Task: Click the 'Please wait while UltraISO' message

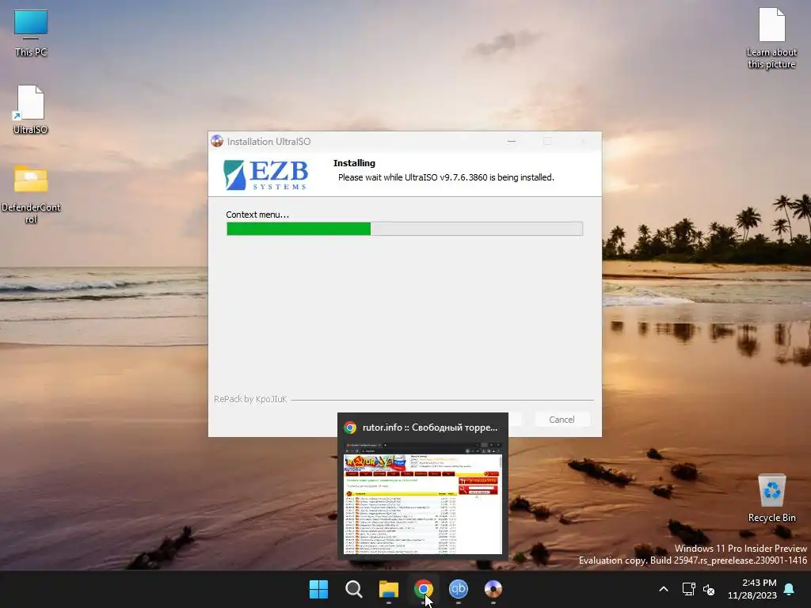Action: pos(446,177)
